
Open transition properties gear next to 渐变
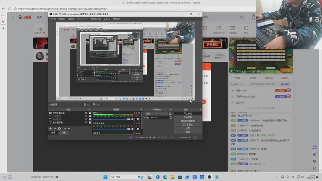(x=170, y=113)
